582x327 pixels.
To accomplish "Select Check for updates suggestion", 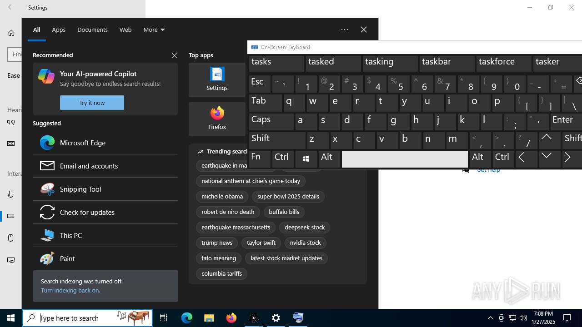I will [x=105, y=212].
